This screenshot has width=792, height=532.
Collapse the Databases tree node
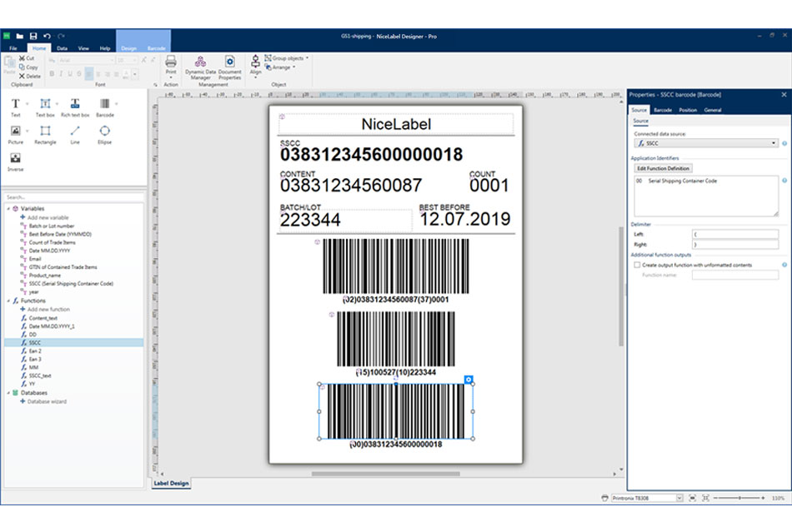click(8, 392)
